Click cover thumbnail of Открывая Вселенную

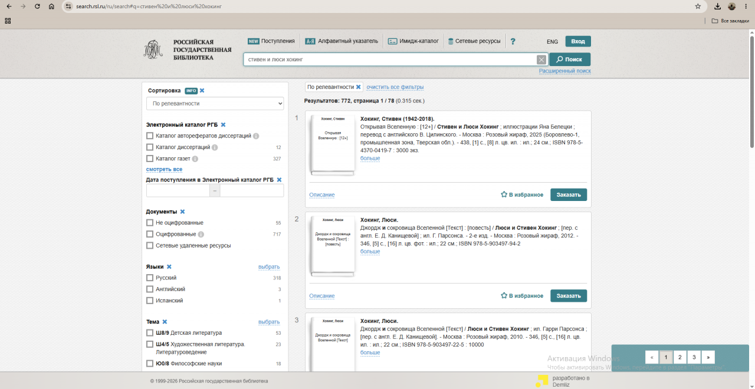coord(332,145)
